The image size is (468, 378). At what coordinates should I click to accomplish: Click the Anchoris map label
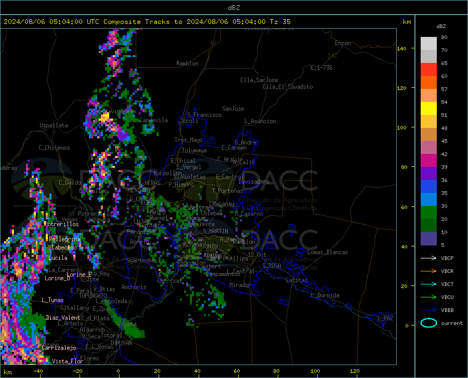pos(134,287)
